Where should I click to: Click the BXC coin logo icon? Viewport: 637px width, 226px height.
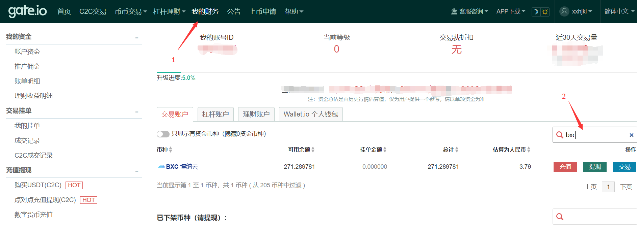161,166
